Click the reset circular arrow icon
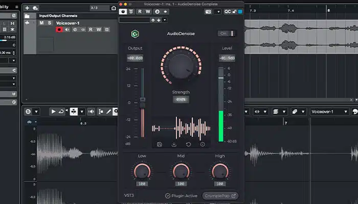 click(x=188, y=144)
